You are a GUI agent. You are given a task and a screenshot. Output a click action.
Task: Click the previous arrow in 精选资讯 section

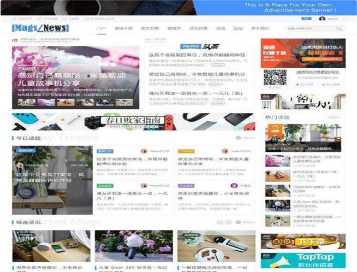click(x=220, y=222)
